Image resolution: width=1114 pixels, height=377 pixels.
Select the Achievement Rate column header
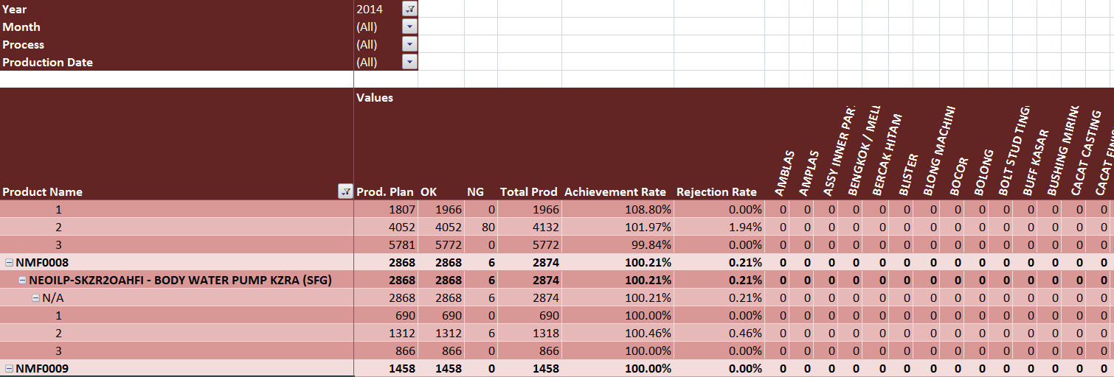(615, 191)
